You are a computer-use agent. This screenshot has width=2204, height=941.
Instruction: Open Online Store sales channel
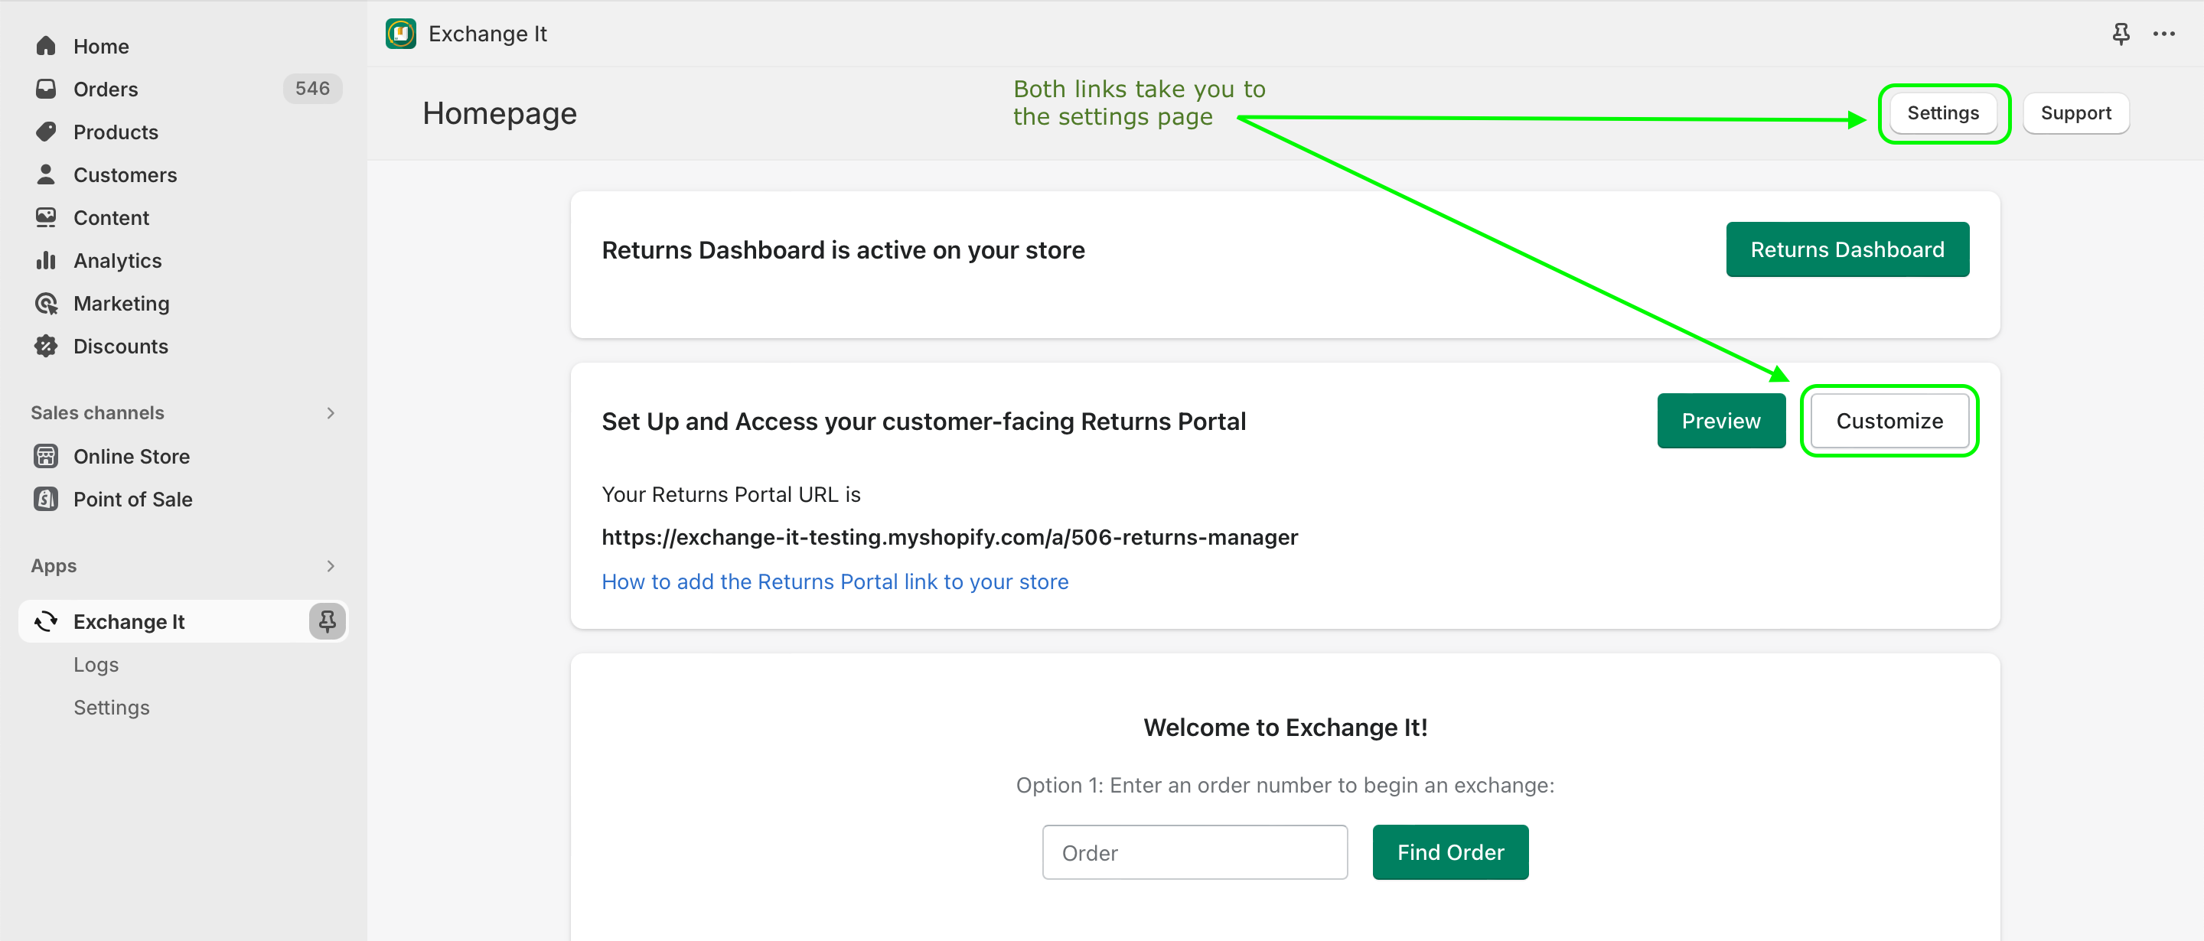(x=132, y=456)
